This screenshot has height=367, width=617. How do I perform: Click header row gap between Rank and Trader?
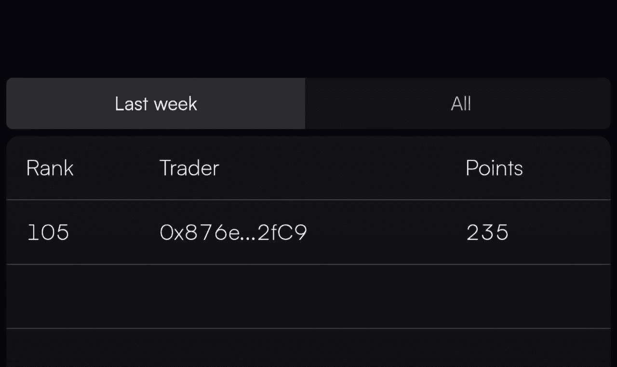click(117, 168)
